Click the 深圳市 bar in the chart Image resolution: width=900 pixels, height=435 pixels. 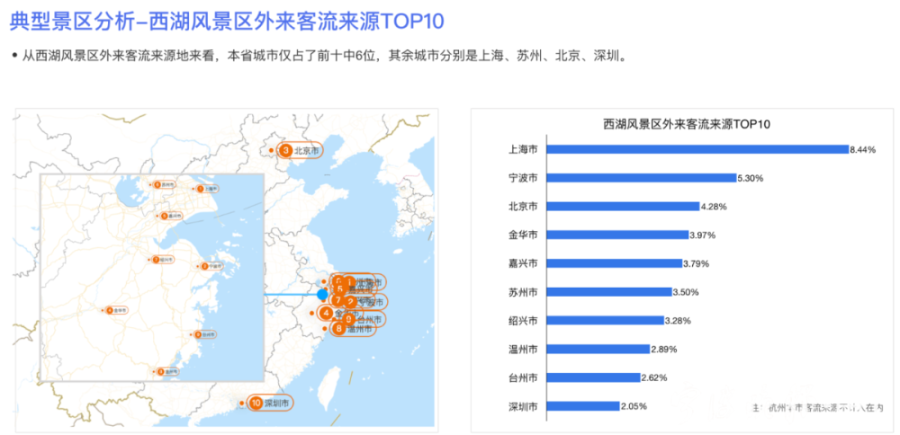583,405
